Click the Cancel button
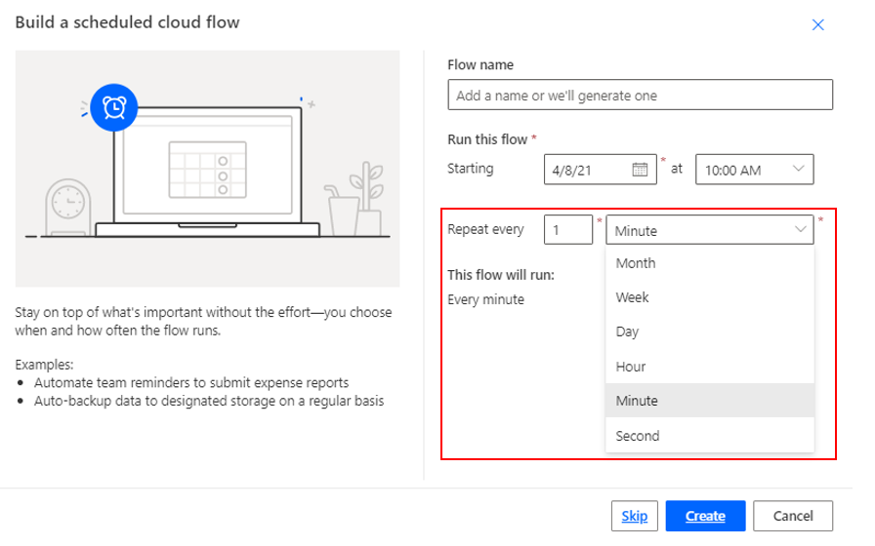 pos(793,516)
